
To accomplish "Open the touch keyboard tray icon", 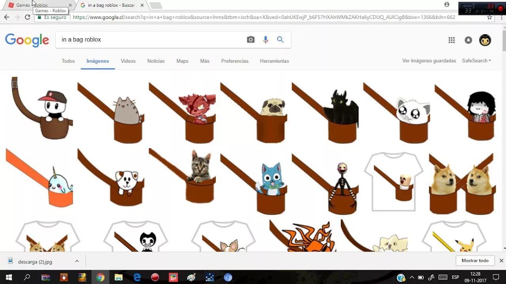I will pos(443,277).
